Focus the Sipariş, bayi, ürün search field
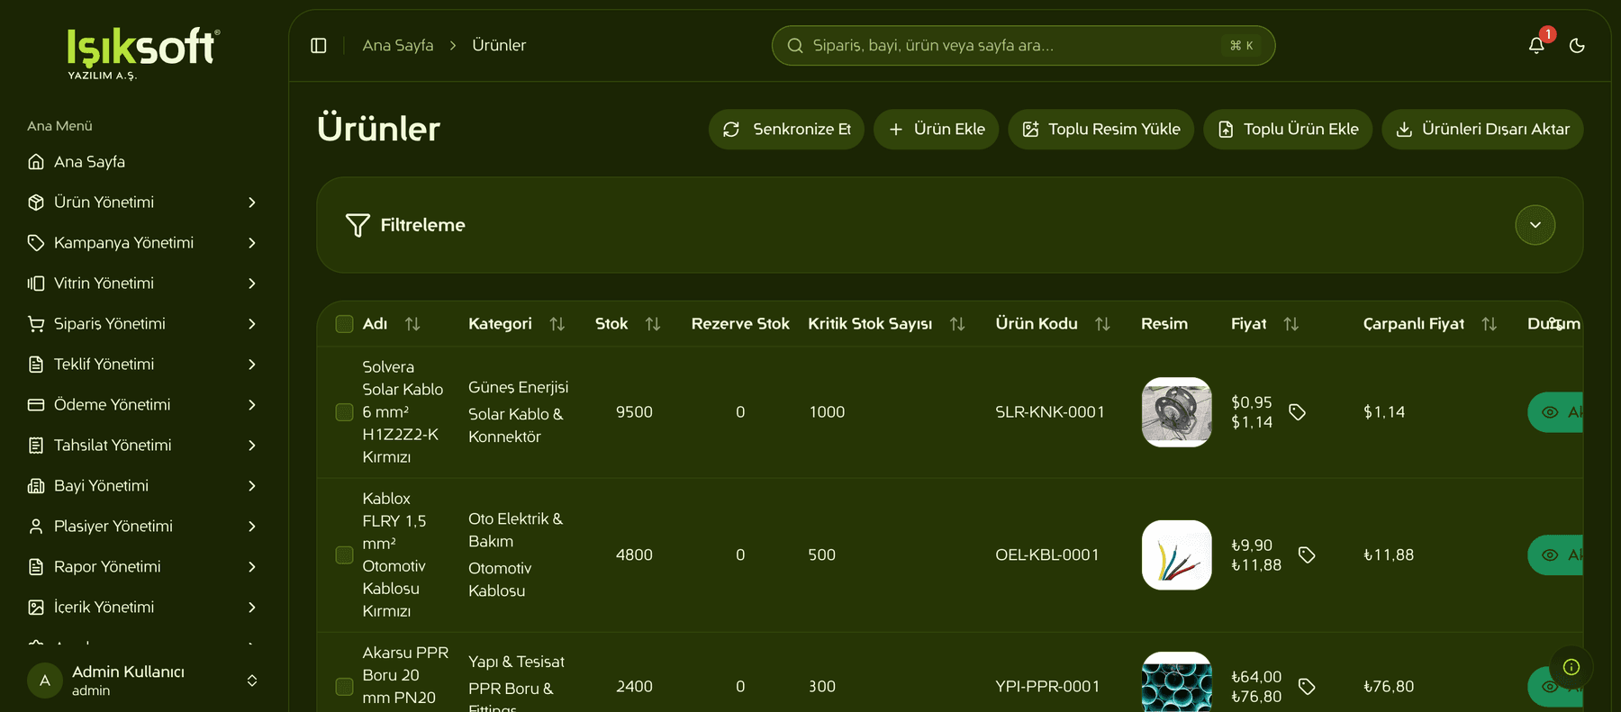This screenshot has width=1621, height=712. 1023,45
